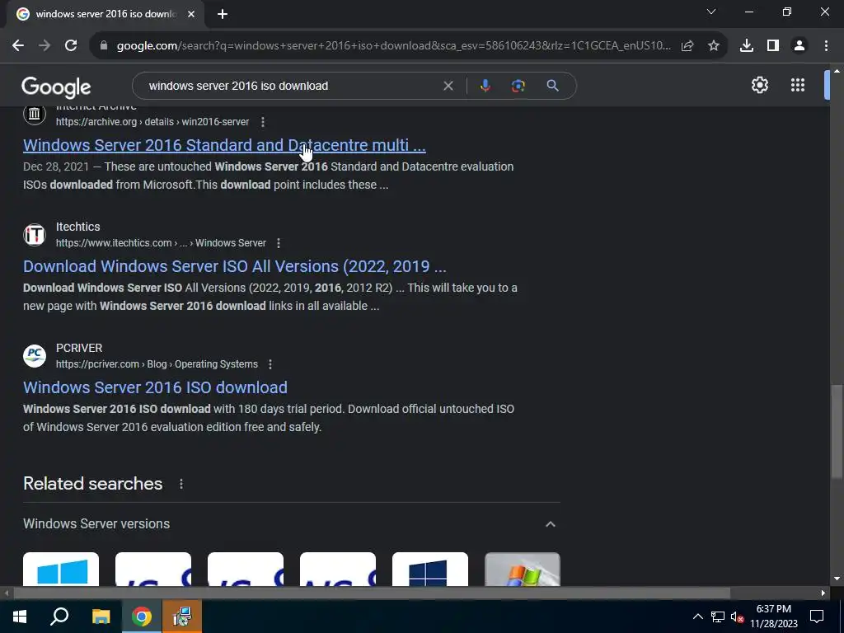Open options for PCRIVER result
This screenshot has width=844, height=633.
270,364
